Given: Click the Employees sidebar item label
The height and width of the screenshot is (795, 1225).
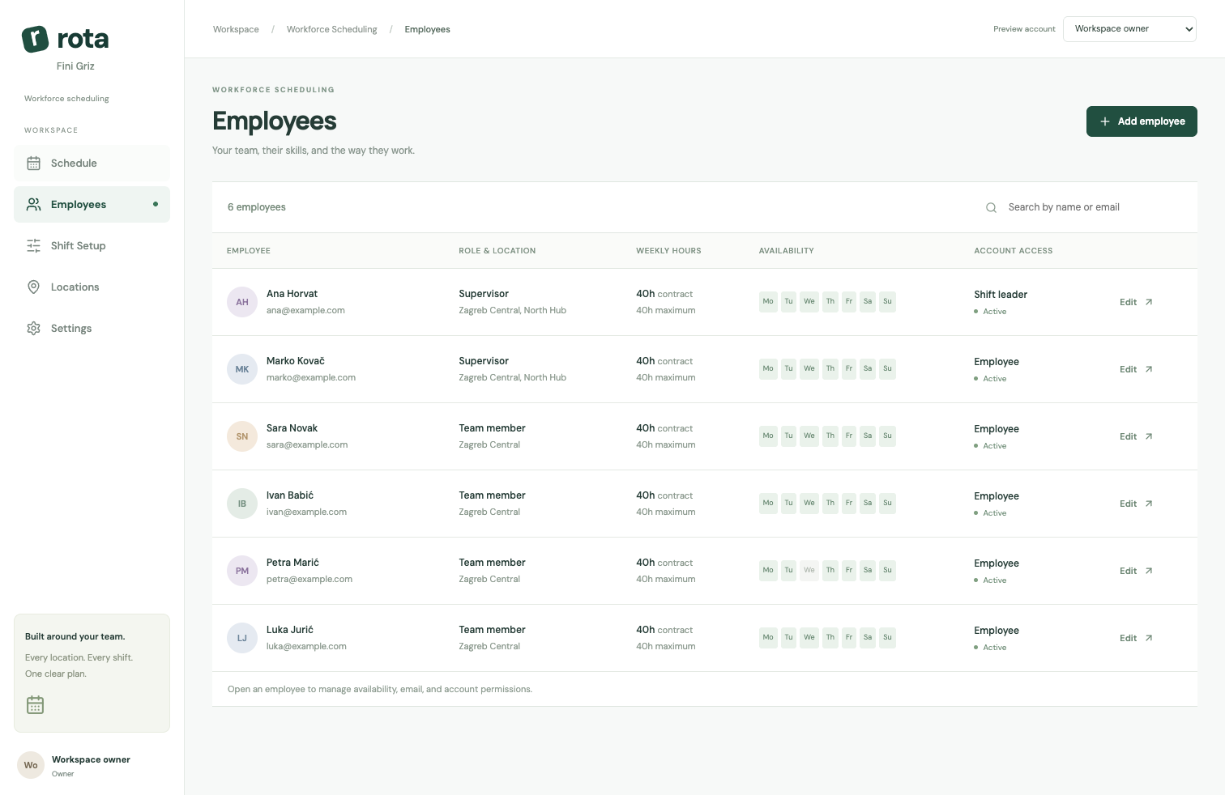Looking at the screenshot, I should (79, 205).
